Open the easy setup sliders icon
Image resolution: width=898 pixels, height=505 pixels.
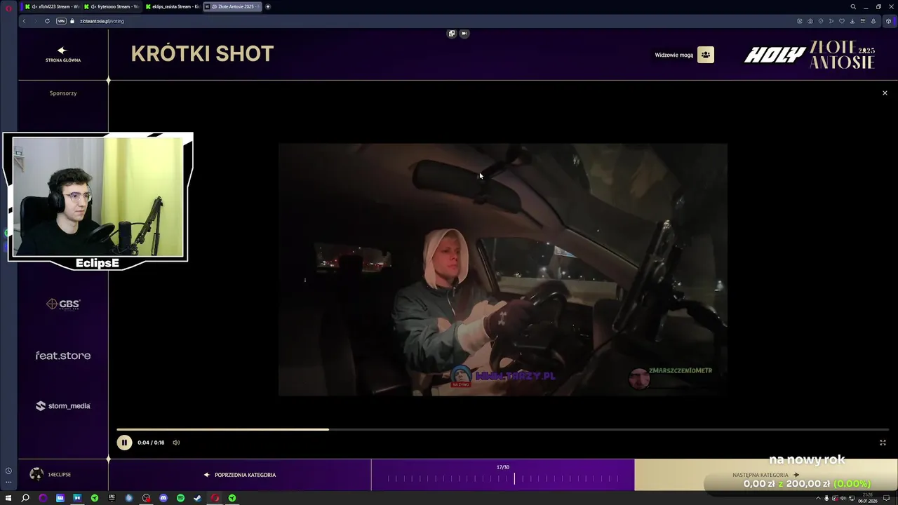pos(863,21)
